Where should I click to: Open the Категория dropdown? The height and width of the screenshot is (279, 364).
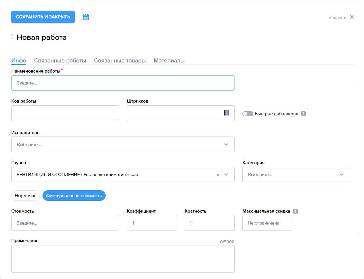coord(296,174)
